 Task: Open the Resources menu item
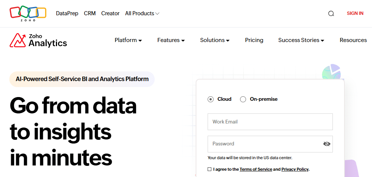tap(353, 40)
